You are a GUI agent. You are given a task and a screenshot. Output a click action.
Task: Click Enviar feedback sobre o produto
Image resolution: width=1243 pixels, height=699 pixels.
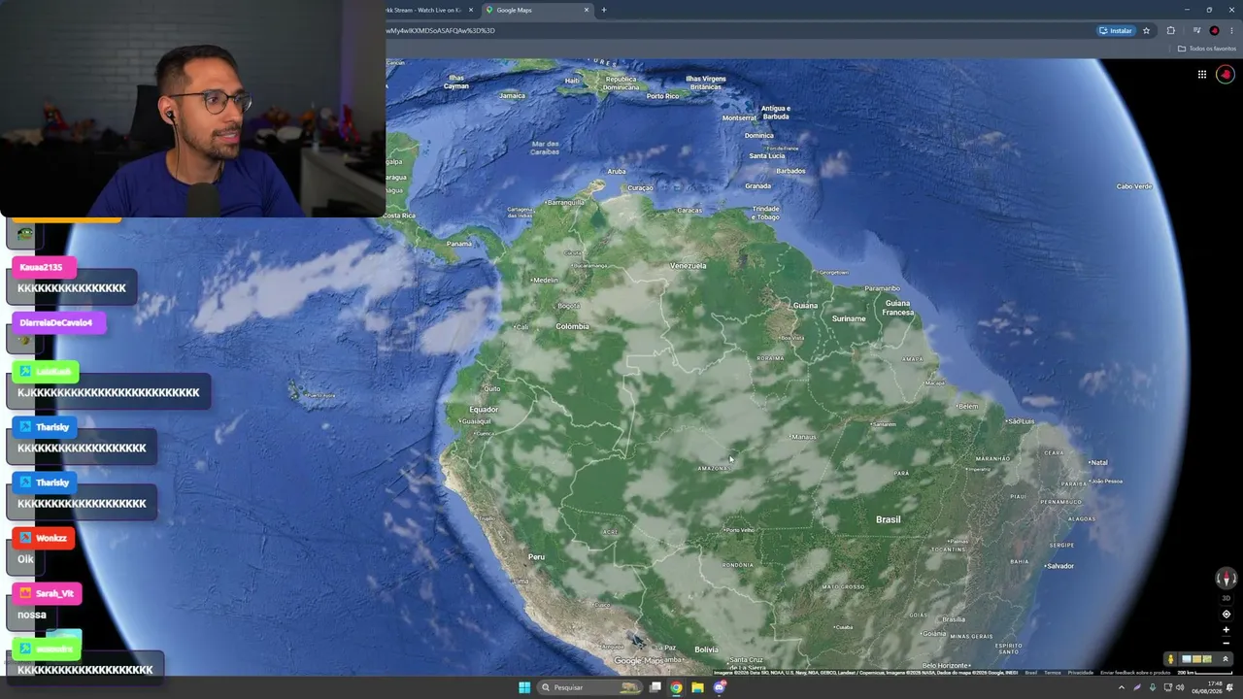pos(1134,672)
